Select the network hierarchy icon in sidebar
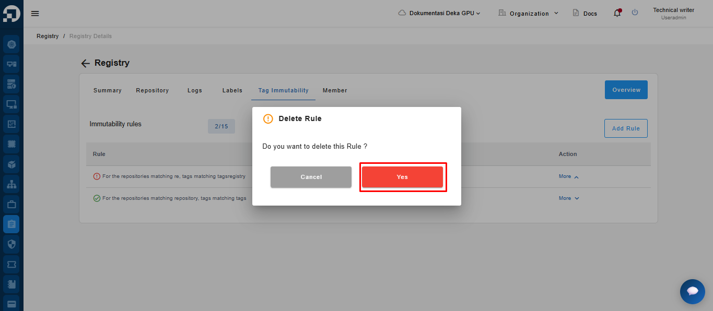The width and height of the screenshot is (713, 311). (x=11, y=184)
